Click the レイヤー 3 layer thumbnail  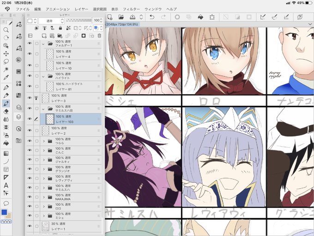(x=46, y=98)
